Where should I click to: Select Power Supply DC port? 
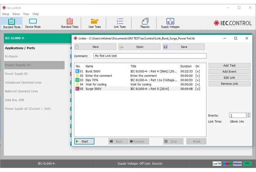click(x=16, y=74)
